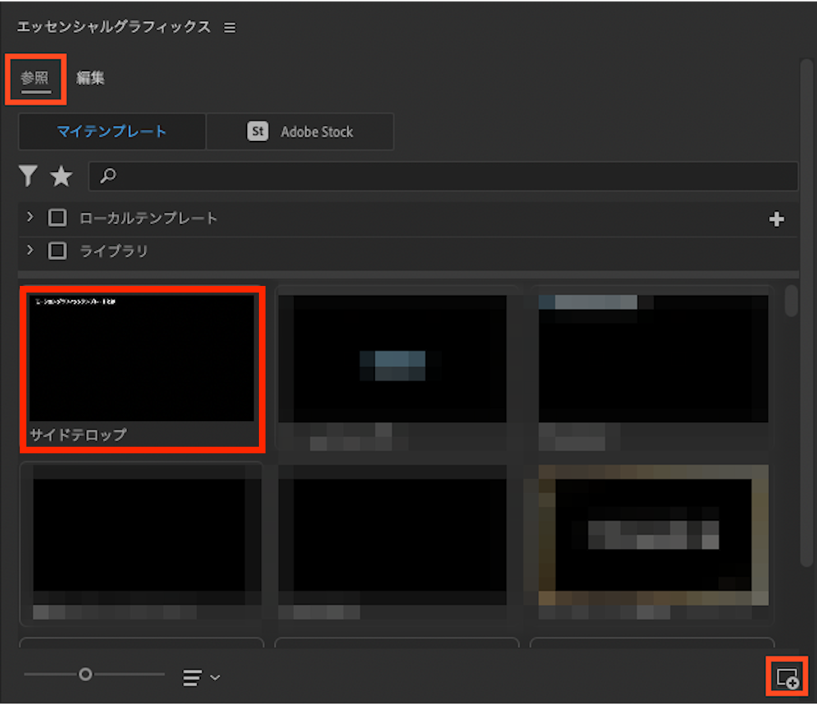The height and width of the screenshot is (705, 817).
Task: Click the plus icon to add local templates
Action: pyautogui.click(x=776, y=219)
